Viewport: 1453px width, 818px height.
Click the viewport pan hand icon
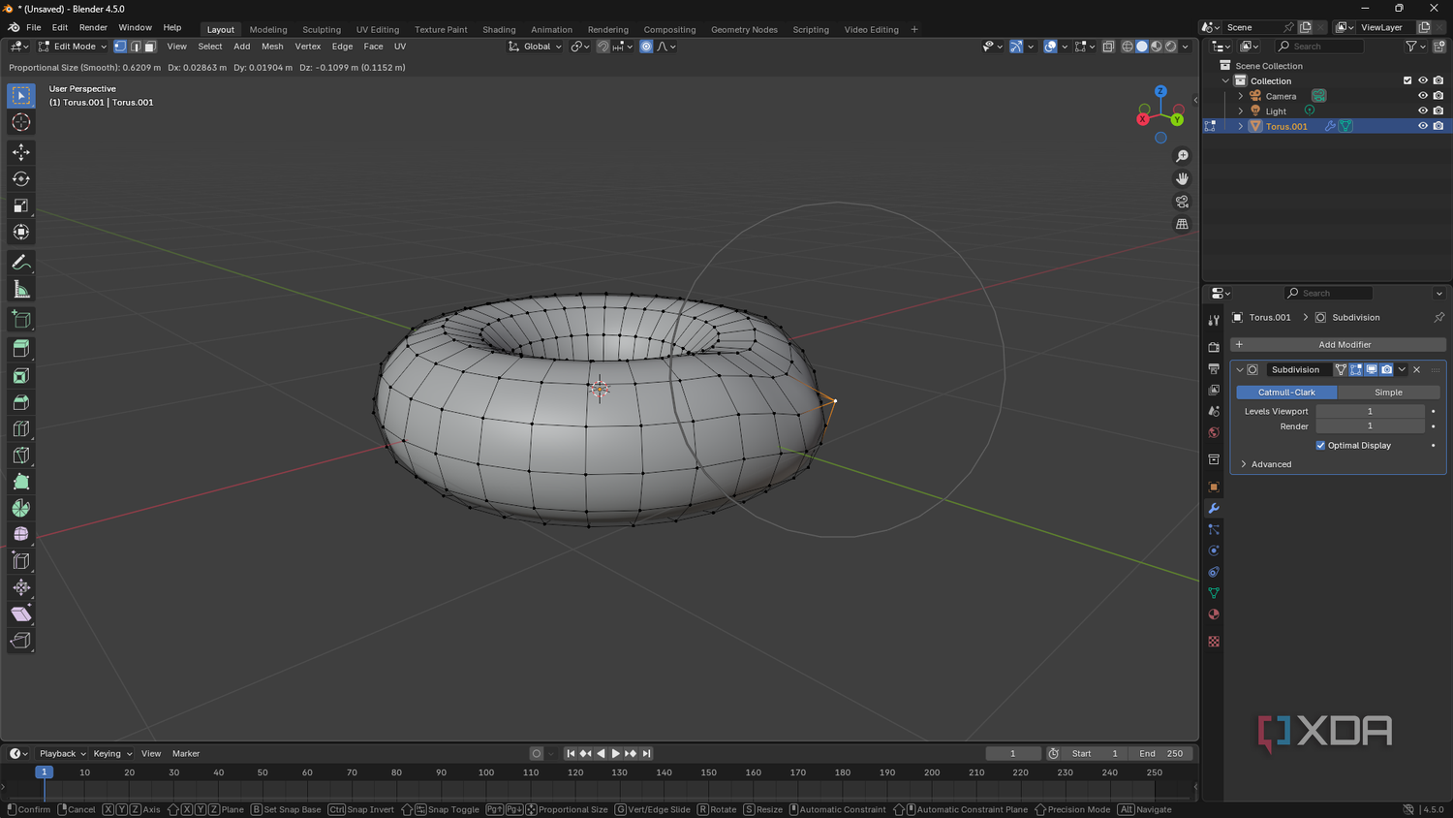tap(1182, 178)
